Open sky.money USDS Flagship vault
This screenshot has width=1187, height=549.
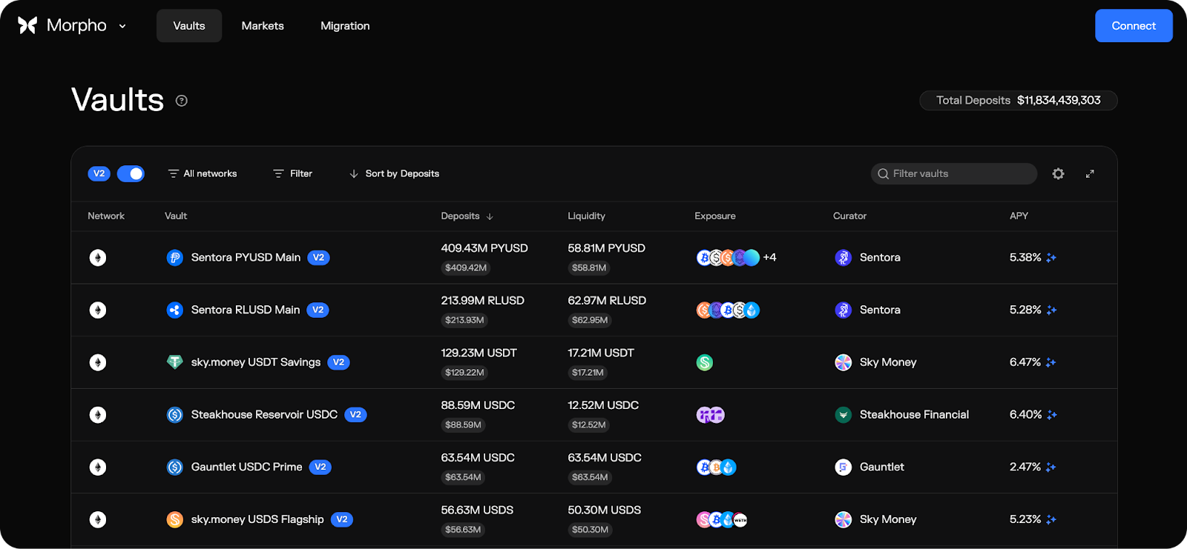tap(257, 519)
